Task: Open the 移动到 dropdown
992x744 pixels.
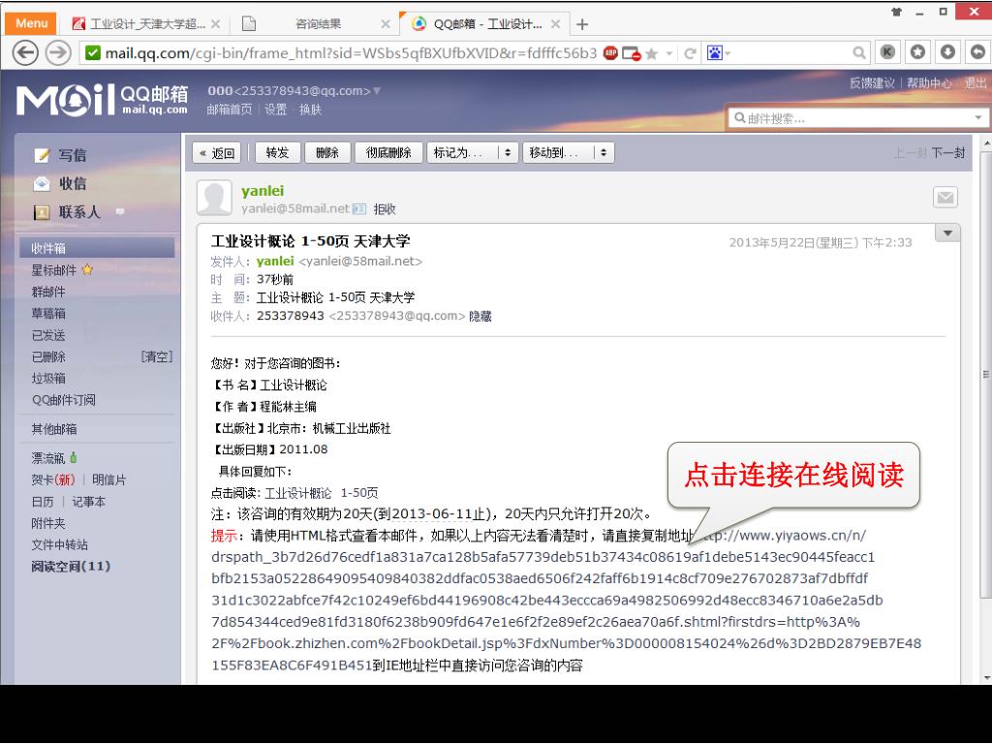Action: [x=568, y=152]
